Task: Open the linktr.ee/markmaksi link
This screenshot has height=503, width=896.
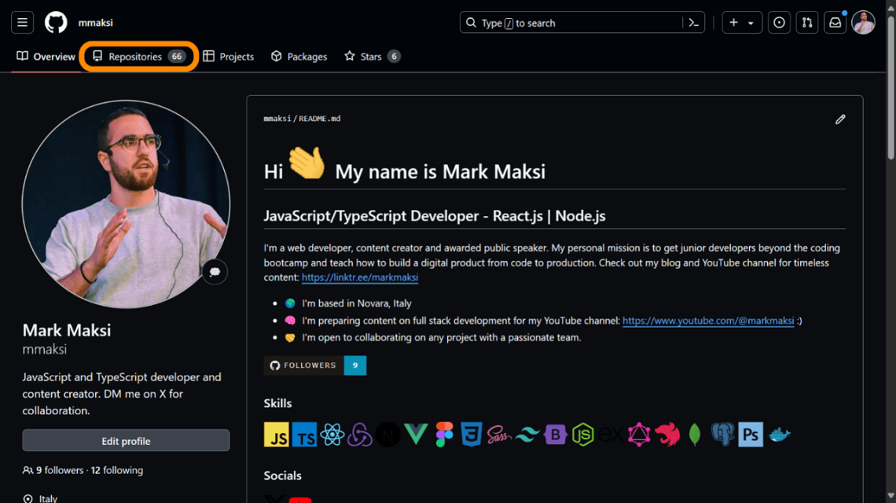Action: (x=359, y=277)
